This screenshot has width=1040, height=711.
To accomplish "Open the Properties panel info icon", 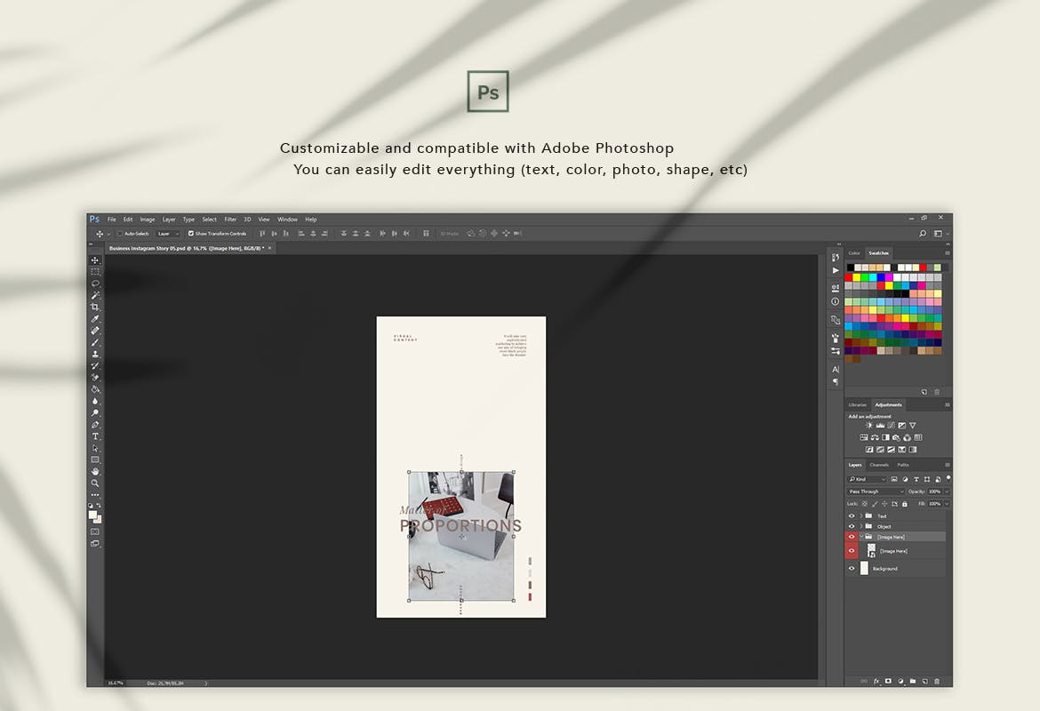I will [x=835, y=301].
